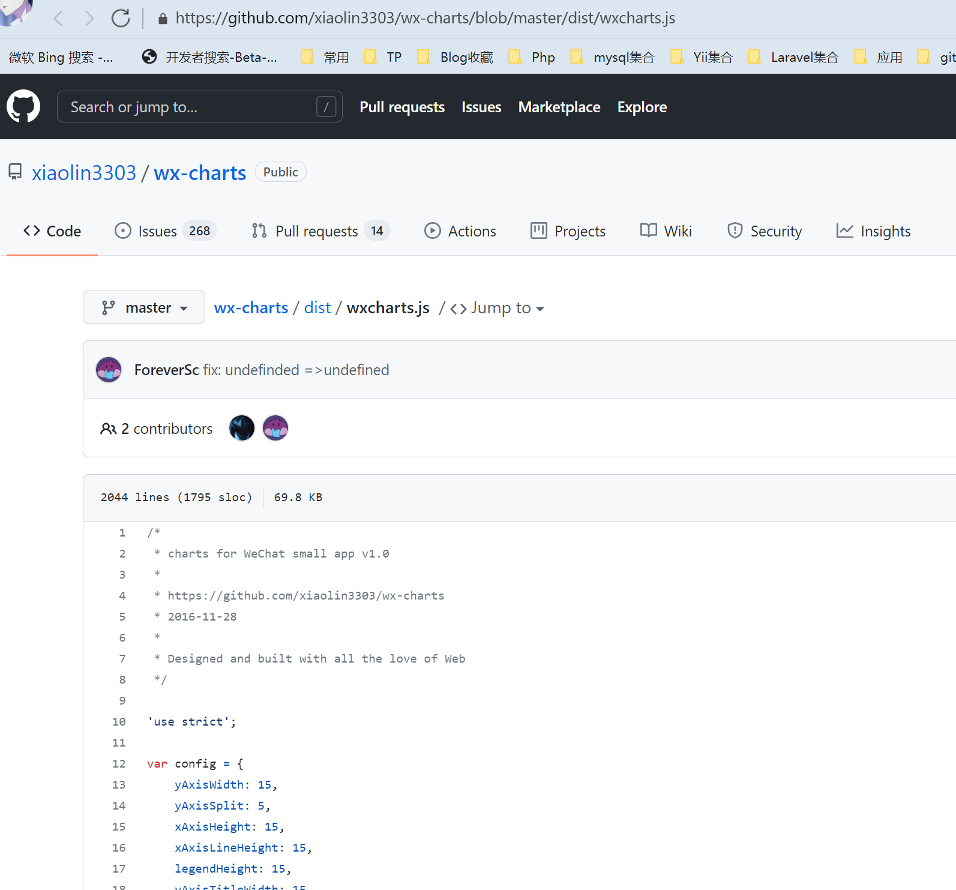
Task: Open the master branch dropdown
Action: pyautogui.click(x=144, y=307)
